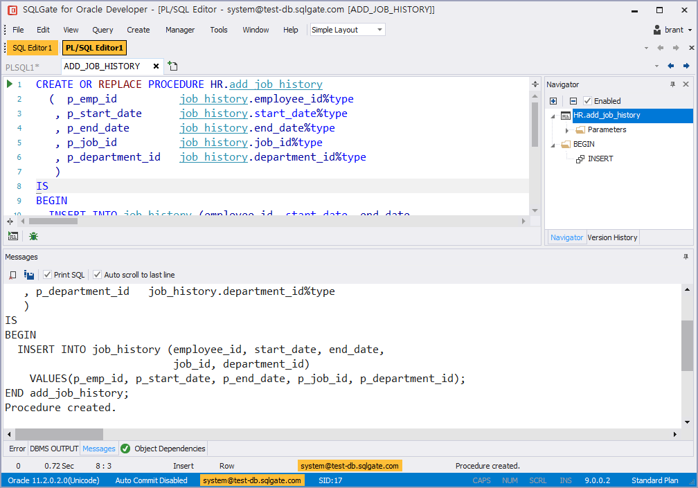Click Messages horizontal scrollbar thumb
The width and height of the screenshot is (698, 488).
(59, 434)
